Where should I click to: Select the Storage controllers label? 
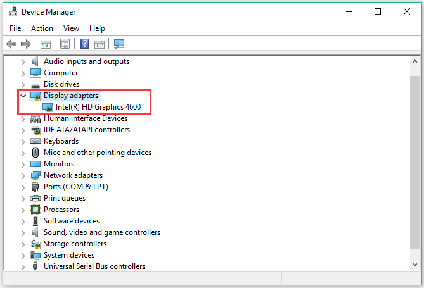pyautogui.click(x=75, y=244)
